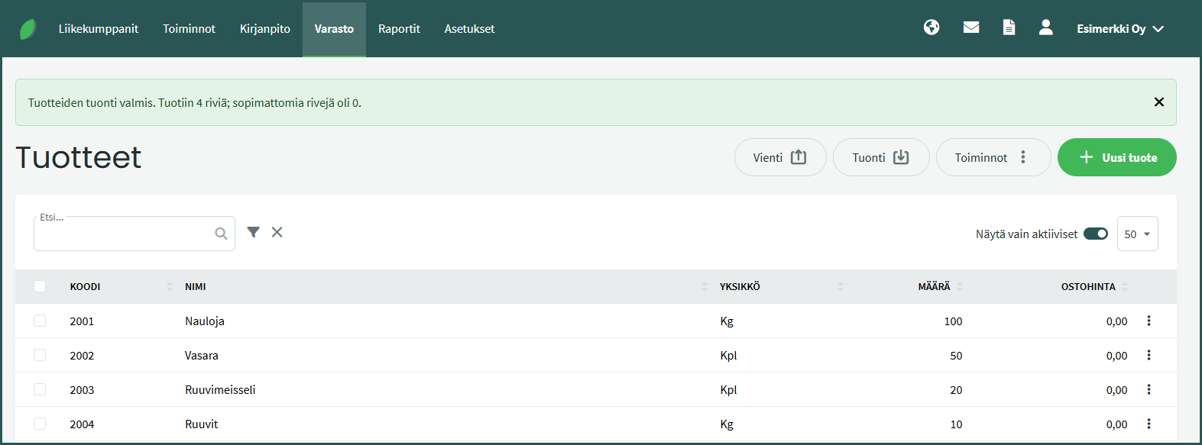The image size is (1202, 445).
Task: Open row actions for product Nauloja
Action: (1148, 321)
